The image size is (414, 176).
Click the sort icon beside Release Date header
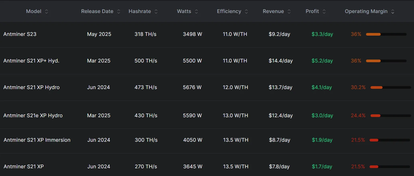(x=118, y=11)
